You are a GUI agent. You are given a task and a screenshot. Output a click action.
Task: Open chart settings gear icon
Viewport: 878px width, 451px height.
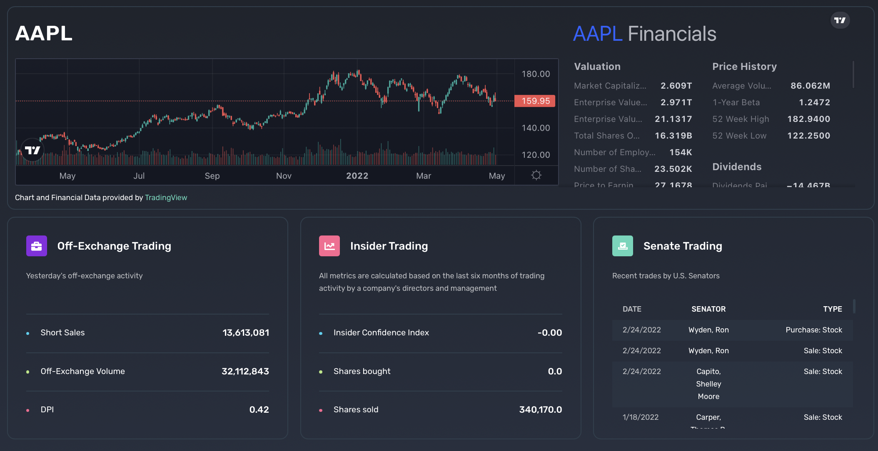click(536, 175)
